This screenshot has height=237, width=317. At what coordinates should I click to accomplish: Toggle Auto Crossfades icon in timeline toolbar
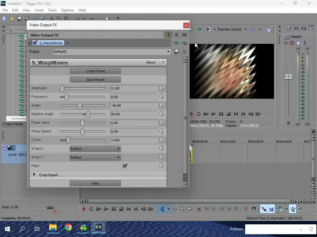point(271,209)
